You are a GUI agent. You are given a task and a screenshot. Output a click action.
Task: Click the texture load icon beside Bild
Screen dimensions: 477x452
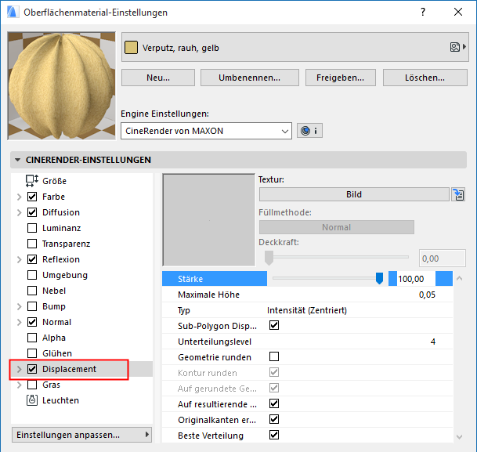pos(458,194)
